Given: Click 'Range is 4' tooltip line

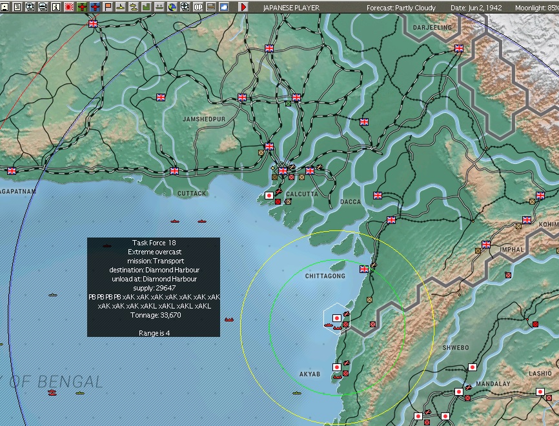Looking at the screenshot, I should tap(154, 333).
